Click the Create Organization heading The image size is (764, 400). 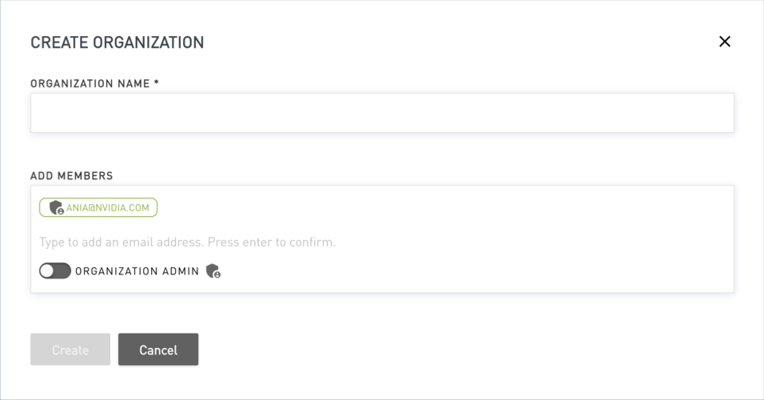[x=117, y=42]
